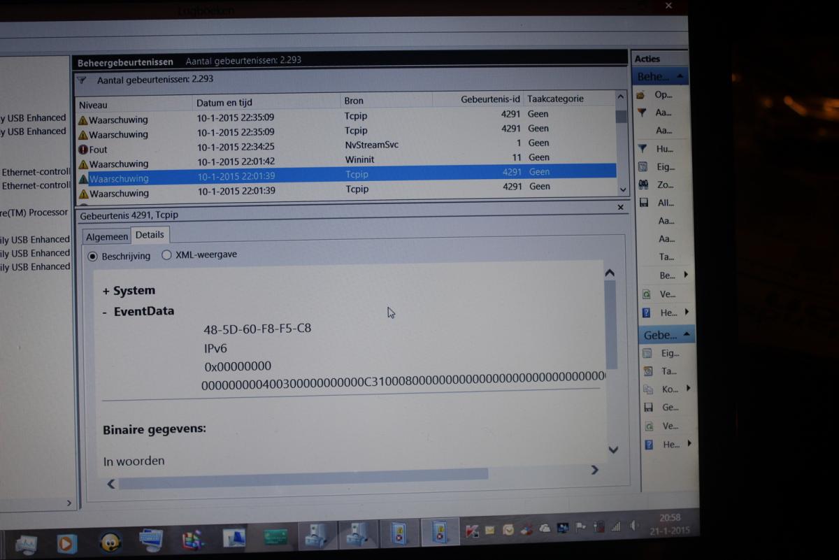
Task: Click the funnel icon beside Hu... action
Action: [642, 148]
